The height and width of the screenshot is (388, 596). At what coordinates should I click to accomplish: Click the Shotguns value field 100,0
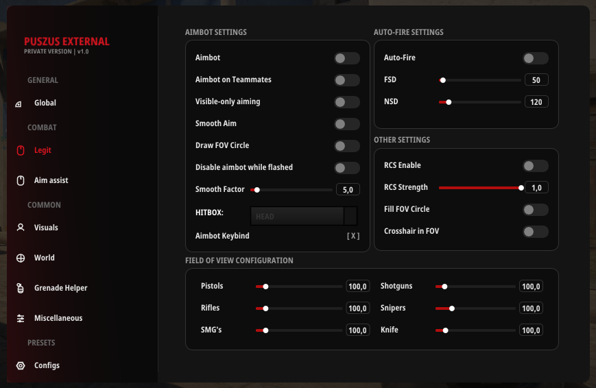coord(531,287)
